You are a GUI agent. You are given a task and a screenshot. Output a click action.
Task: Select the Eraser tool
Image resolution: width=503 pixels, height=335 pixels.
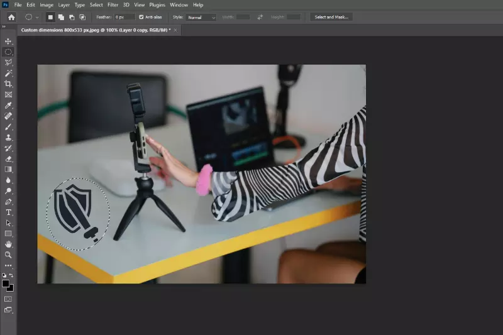tap(8, 159)
